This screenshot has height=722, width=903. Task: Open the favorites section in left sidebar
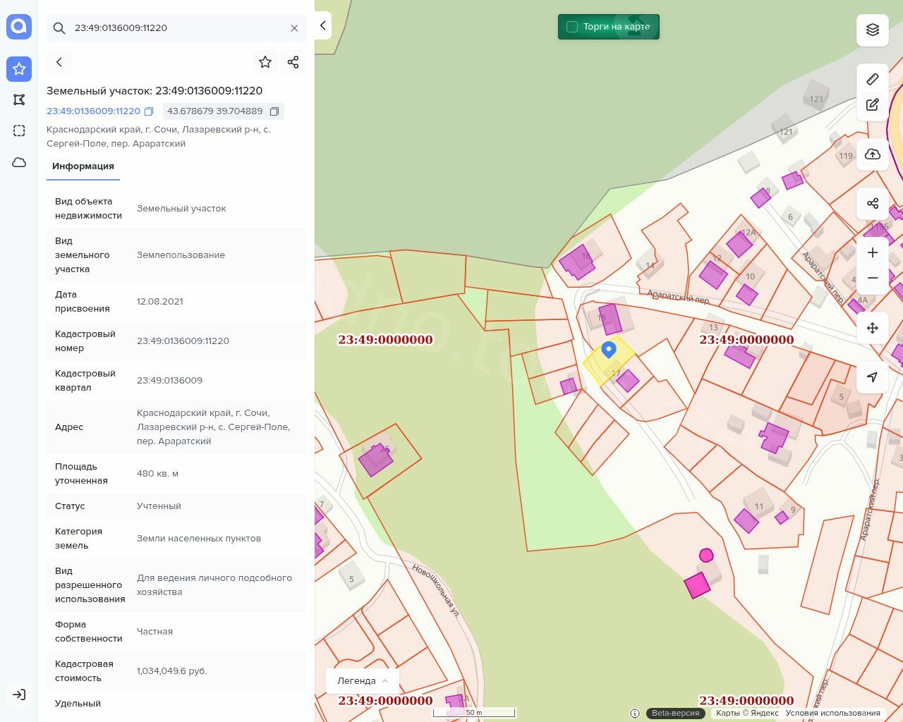[x=19, y=69]
